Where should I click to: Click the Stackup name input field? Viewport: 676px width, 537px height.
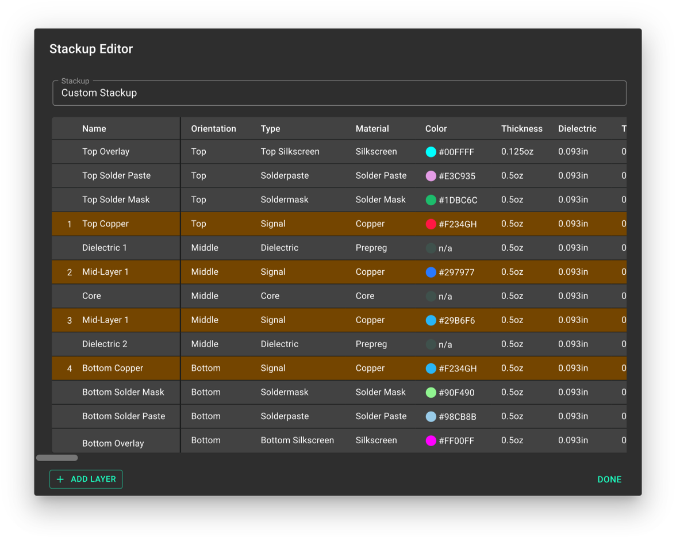coord(339,93)
